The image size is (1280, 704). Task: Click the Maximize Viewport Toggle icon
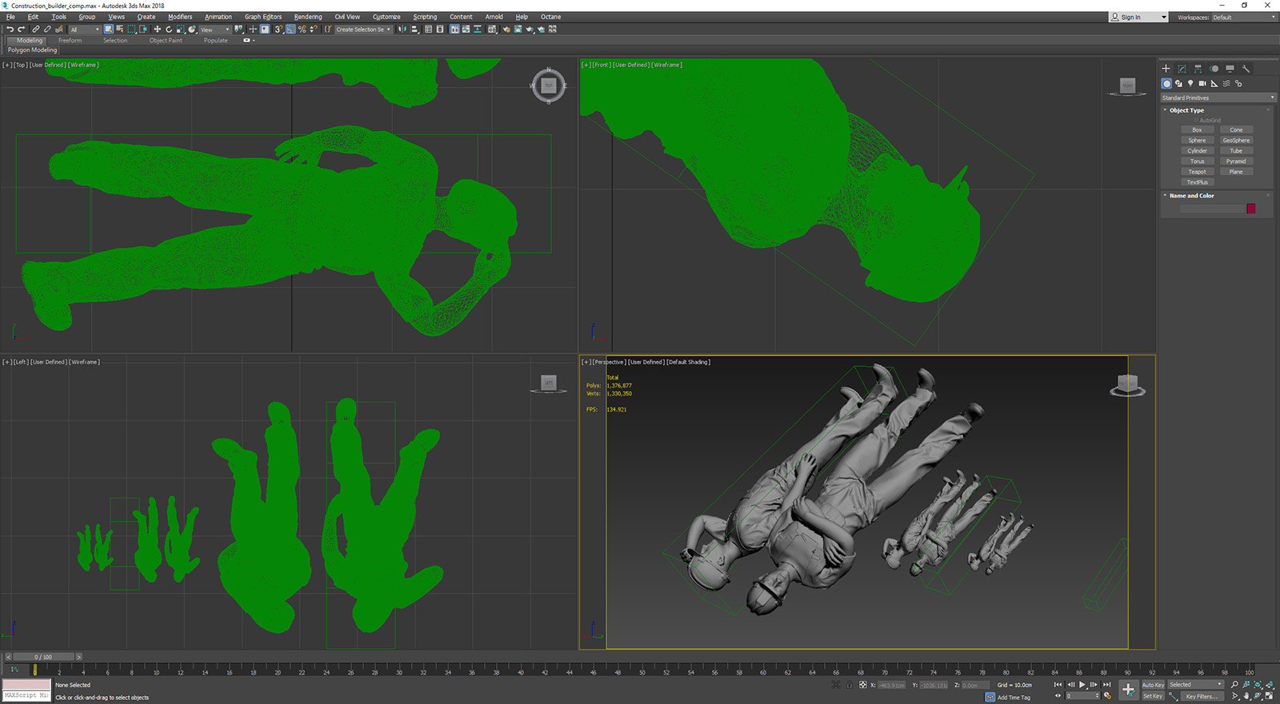point(1269,696)
